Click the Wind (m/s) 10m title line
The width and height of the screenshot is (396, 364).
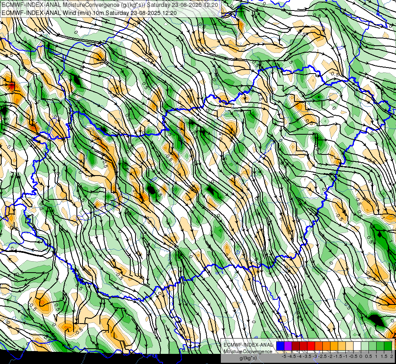(x=89, y=13)
